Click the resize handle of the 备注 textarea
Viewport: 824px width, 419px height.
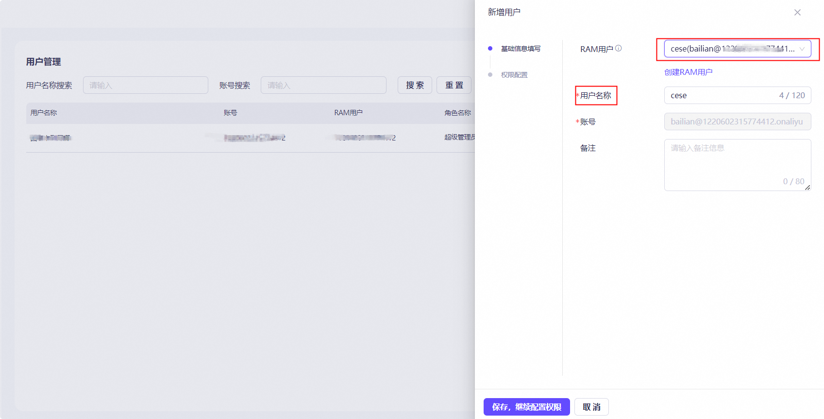point(807,188)
